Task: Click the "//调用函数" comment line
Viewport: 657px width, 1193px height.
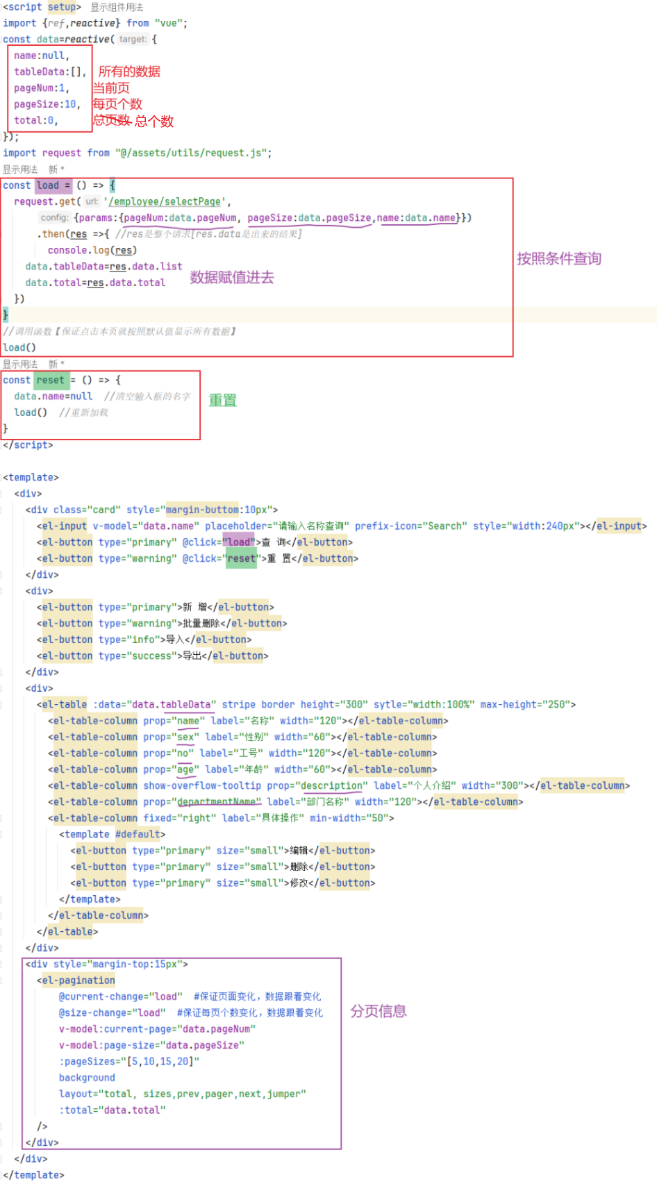Action: pos(119,331)
